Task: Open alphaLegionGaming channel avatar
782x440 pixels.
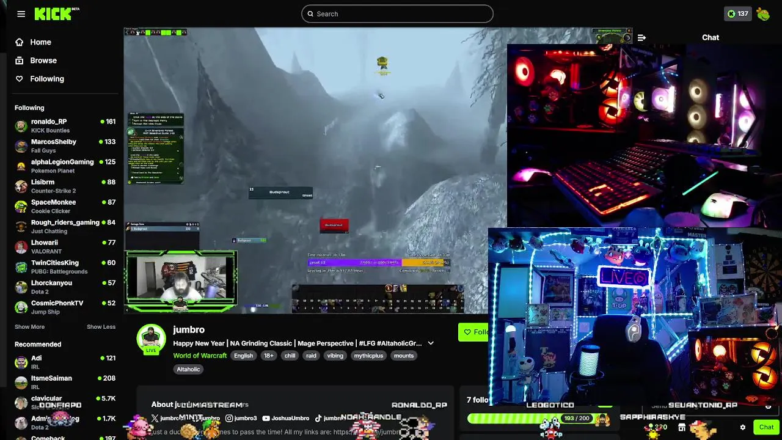Action: [x=21, y=166]
